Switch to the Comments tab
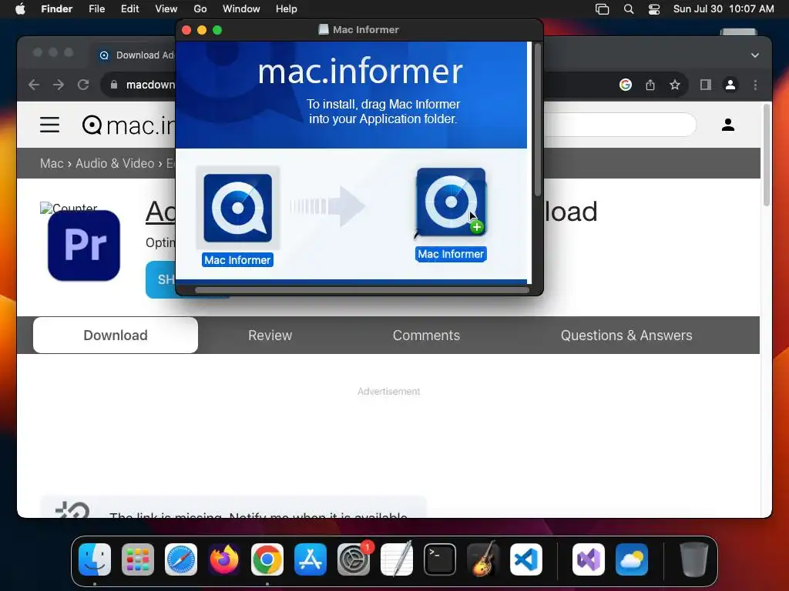The image size is (789, 591). click(426, 336)
